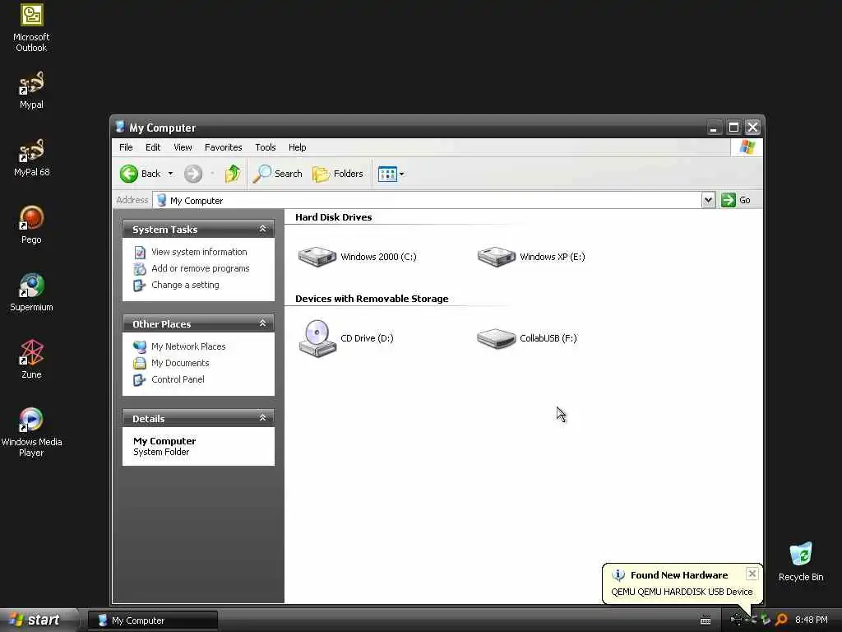
Task: Click the Search magnifier icon in toolbar
Action: [262, 174]
